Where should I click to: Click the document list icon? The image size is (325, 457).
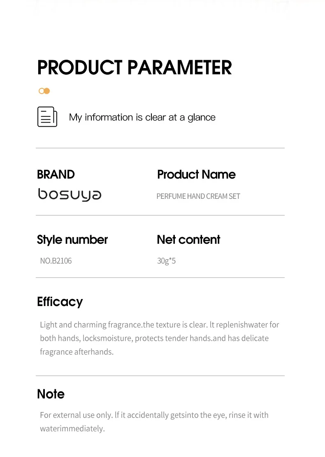(47, 117)
